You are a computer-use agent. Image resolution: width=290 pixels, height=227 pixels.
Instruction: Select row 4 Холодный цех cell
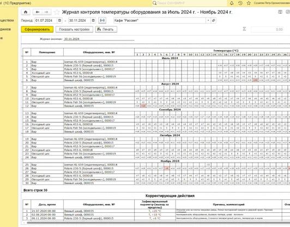(x=47, y=73)
